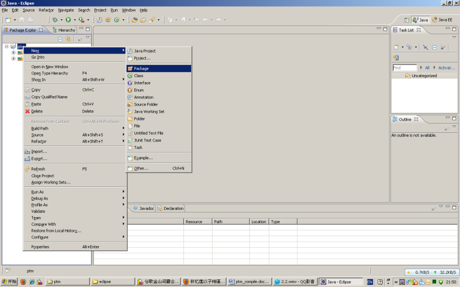Click Collapse All icon in Task List
This screenshot has width=460, height=287.
434,47
